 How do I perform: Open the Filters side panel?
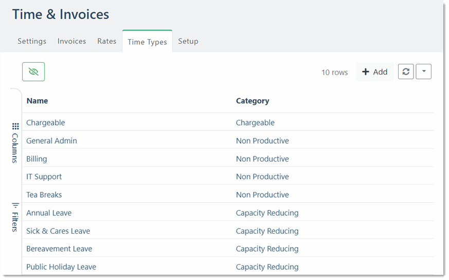pyautogui.click(x=15, y=217)
